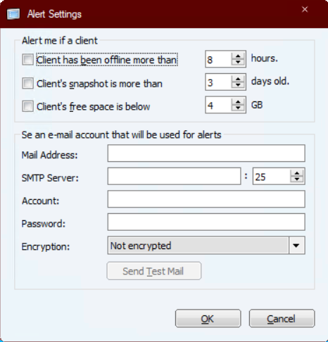This screenshot has height=342, width=328.
Task: Decrease snapshot days old value
Action: (x=238, y=85)
